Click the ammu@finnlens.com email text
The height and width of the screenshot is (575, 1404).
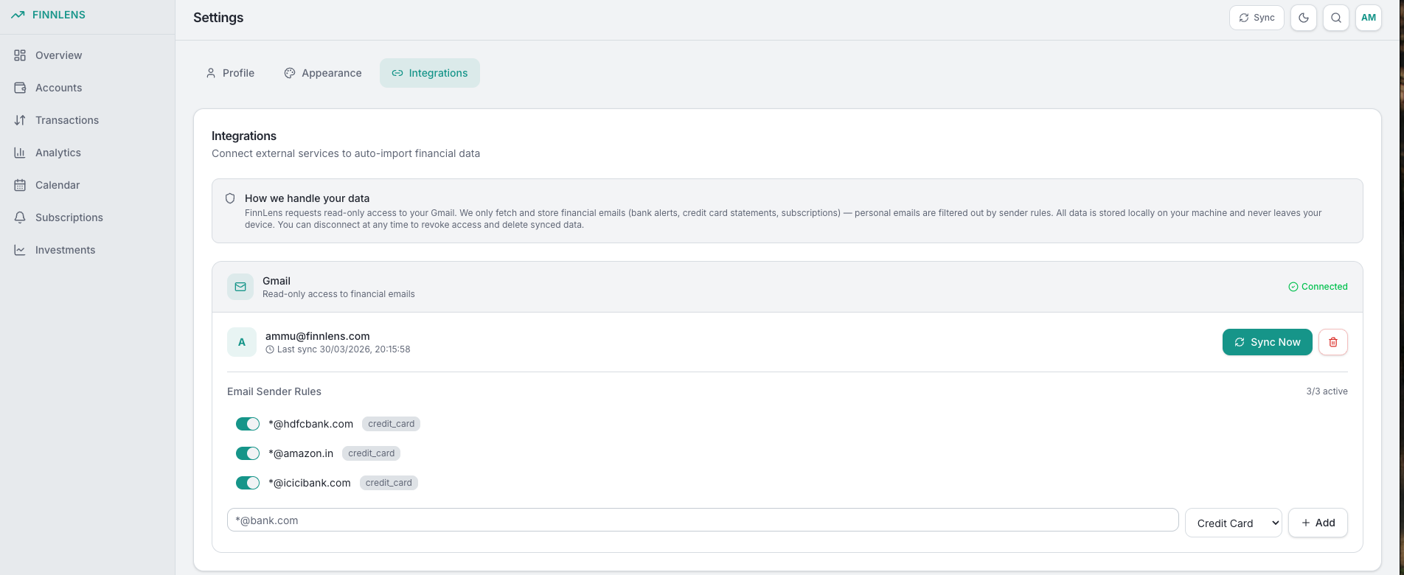(x=318, y=336)
